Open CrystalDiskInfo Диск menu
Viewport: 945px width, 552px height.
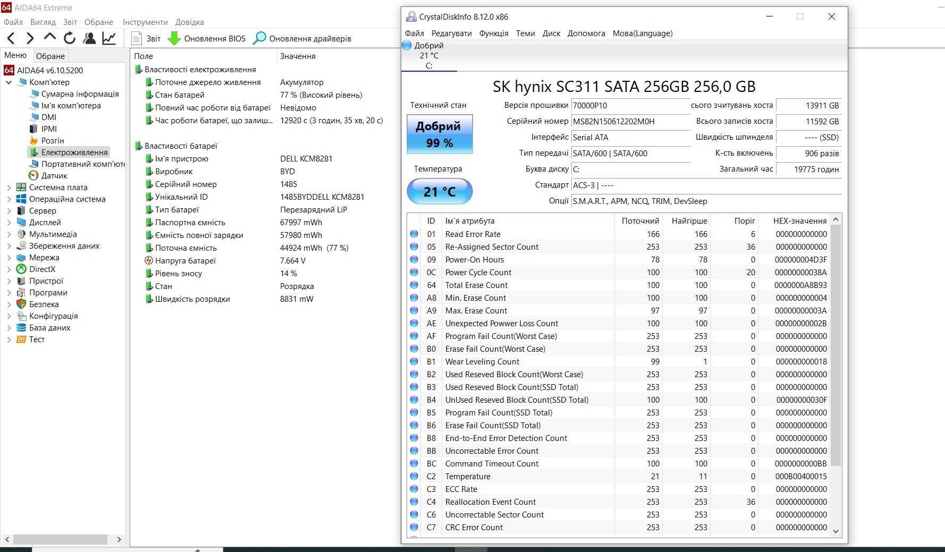551,33
